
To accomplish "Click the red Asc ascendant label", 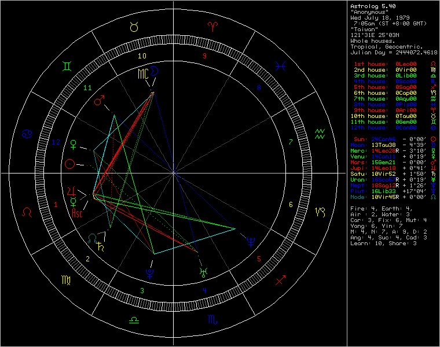I will tap(77, 213).
